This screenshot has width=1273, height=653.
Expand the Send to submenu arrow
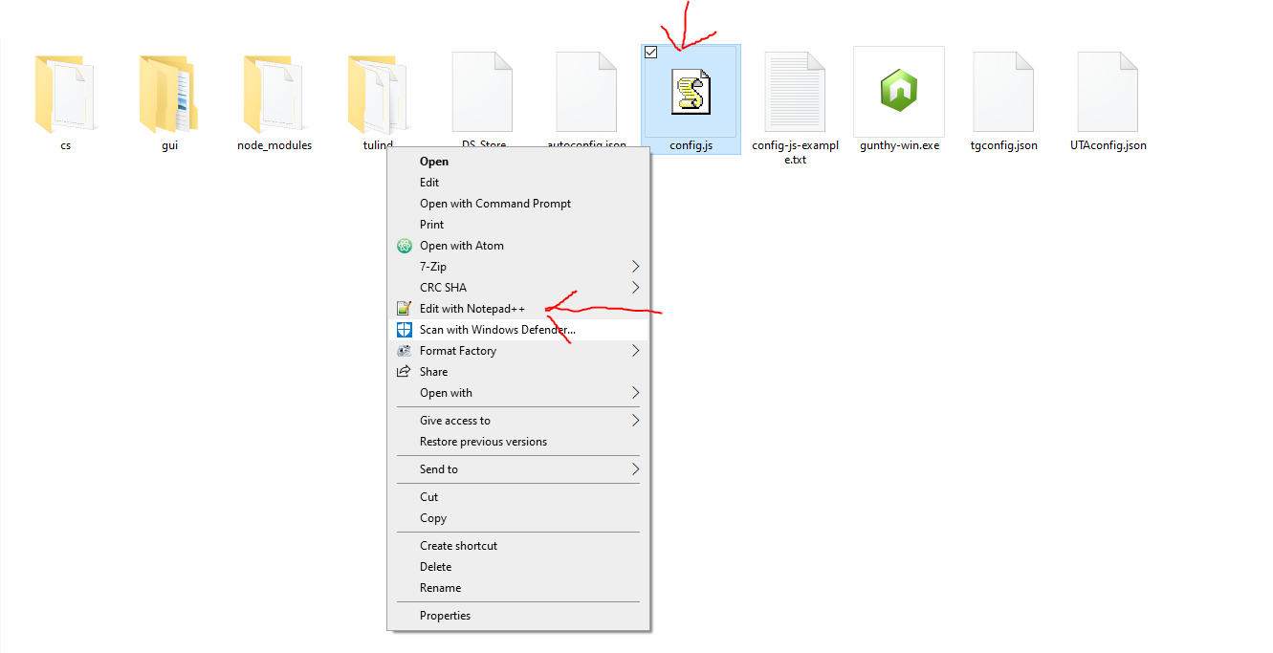click(635, 469)
